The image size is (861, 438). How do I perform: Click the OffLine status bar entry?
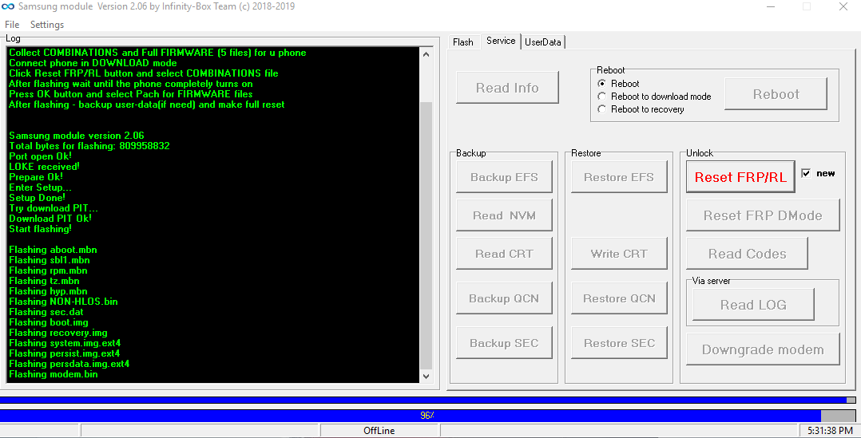tap(379, 431)
